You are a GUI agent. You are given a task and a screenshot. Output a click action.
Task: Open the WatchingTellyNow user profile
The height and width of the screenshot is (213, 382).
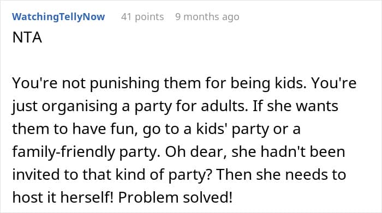point(58,17)
